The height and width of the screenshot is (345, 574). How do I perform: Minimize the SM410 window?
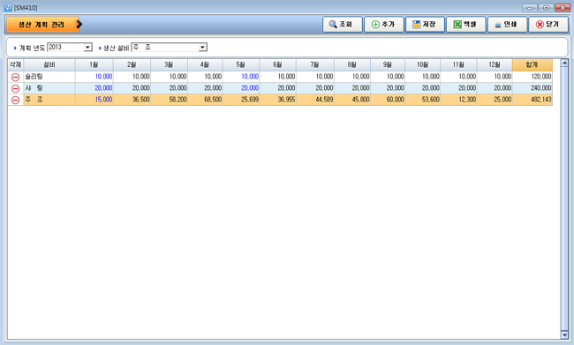pos(529,8)
